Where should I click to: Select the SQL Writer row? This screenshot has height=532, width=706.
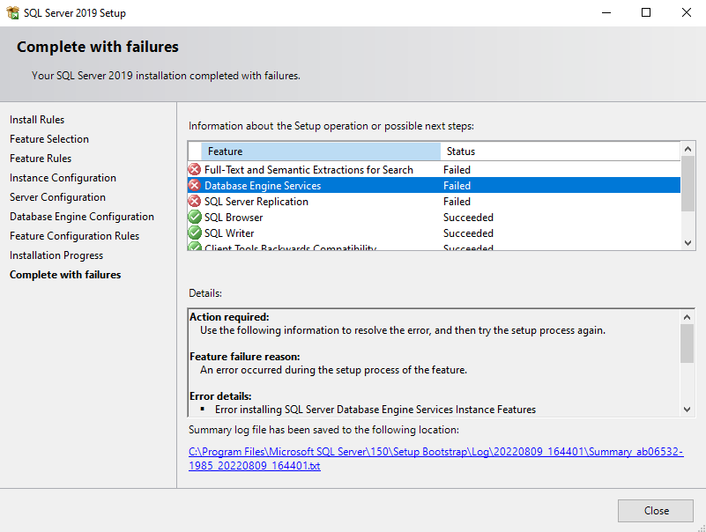tap(434, 233)
